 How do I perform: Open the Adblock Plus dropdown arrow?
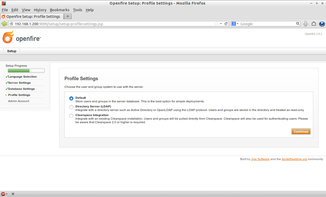[x=7, y=194]
